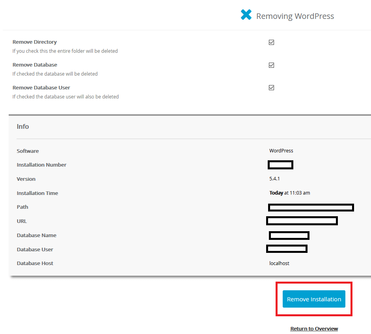
Task: Click the Remove Database User label
Action: 41,88
